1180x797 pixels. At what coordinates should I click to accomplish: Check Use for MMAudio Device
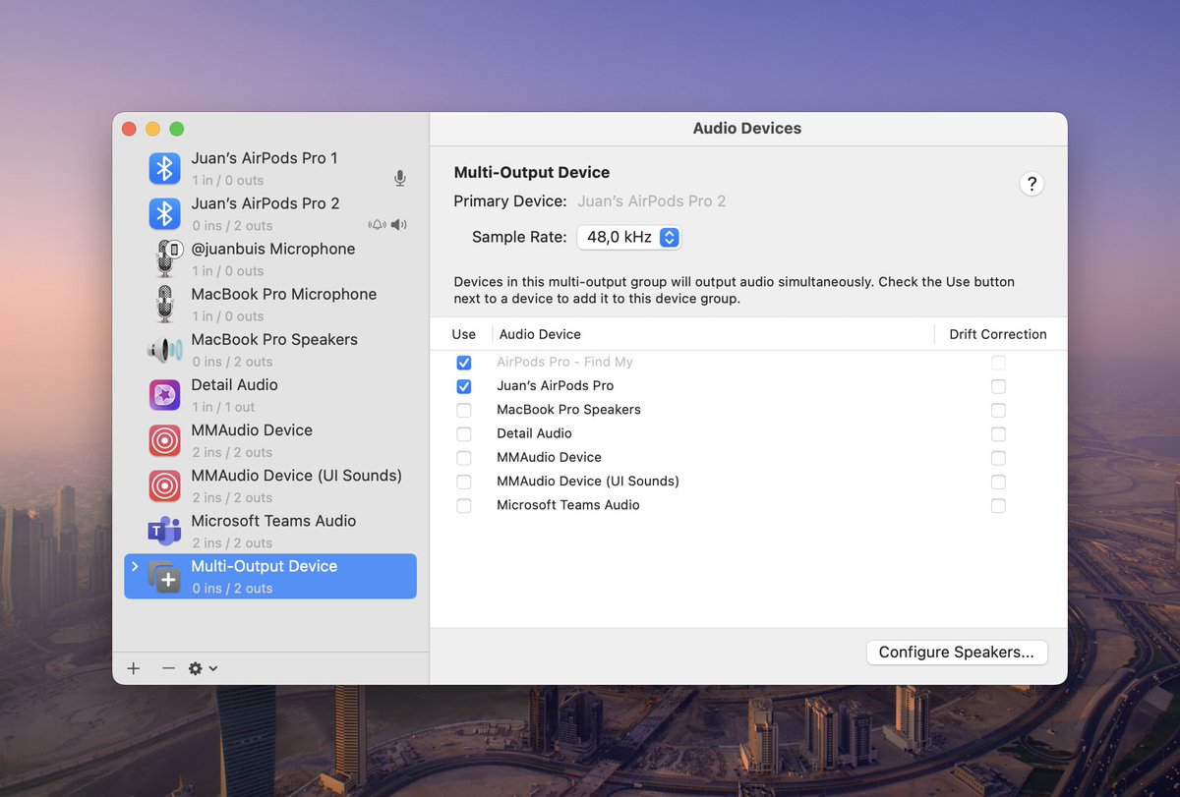(464, 458)
